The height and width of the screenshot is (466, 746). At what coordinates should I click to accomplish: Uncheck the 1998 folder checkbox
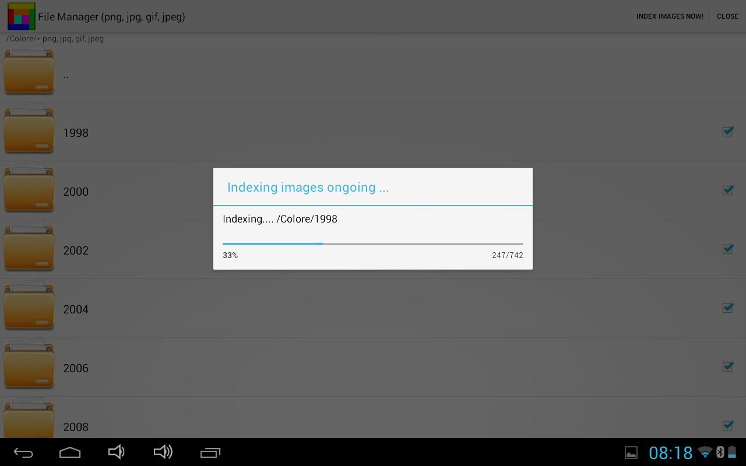(x=727, y=132)
